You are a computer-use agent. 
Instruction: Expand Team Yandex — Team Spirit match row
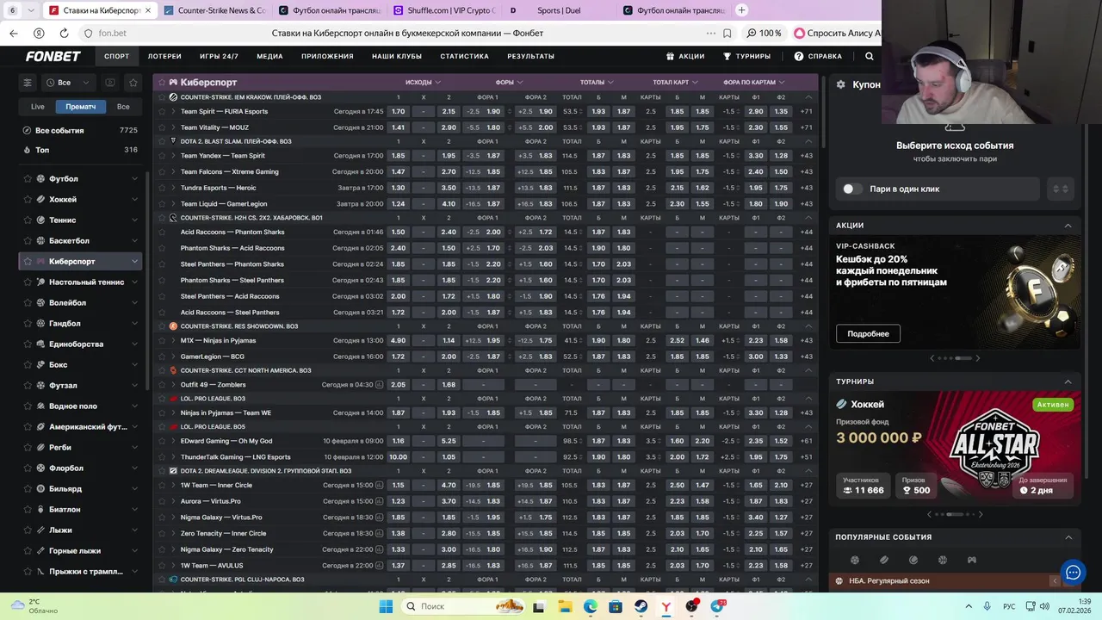pos(173,156)
